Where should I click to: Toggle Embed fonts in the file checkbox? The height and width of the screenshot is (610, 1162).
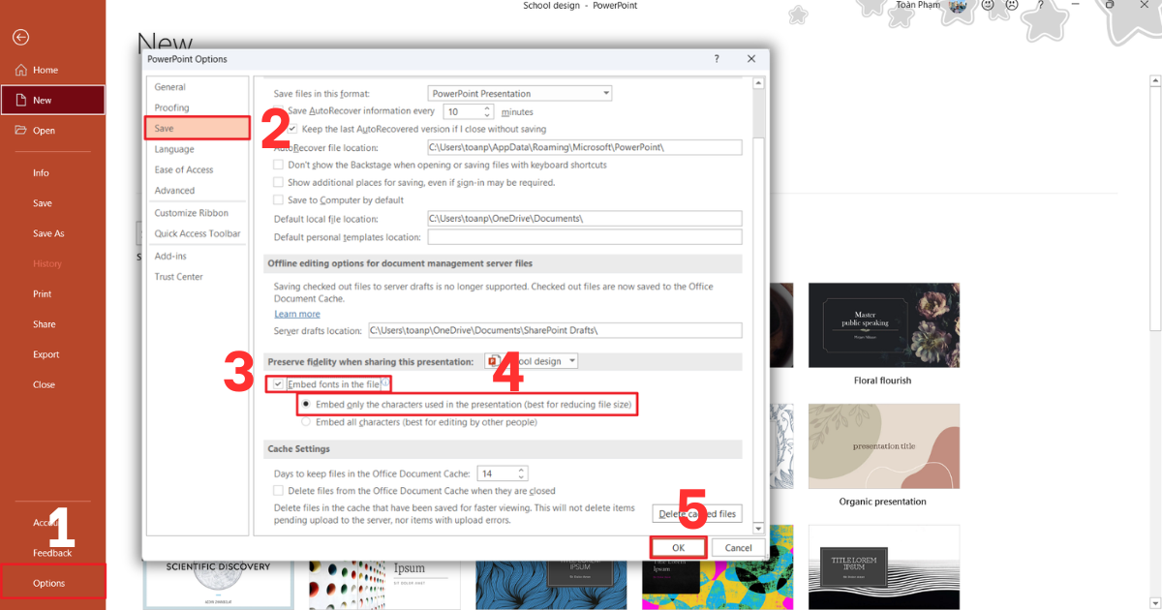click(279, 384)
